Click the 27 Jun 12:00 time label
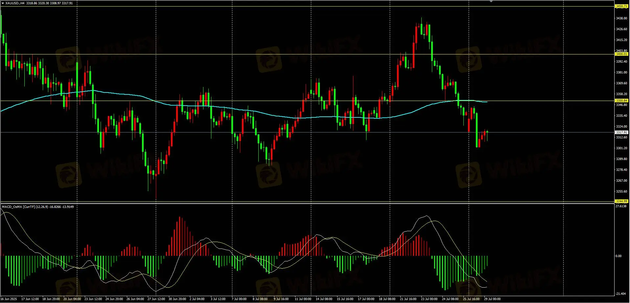This screenshot has height=303, width=630. tap(156, 299)
